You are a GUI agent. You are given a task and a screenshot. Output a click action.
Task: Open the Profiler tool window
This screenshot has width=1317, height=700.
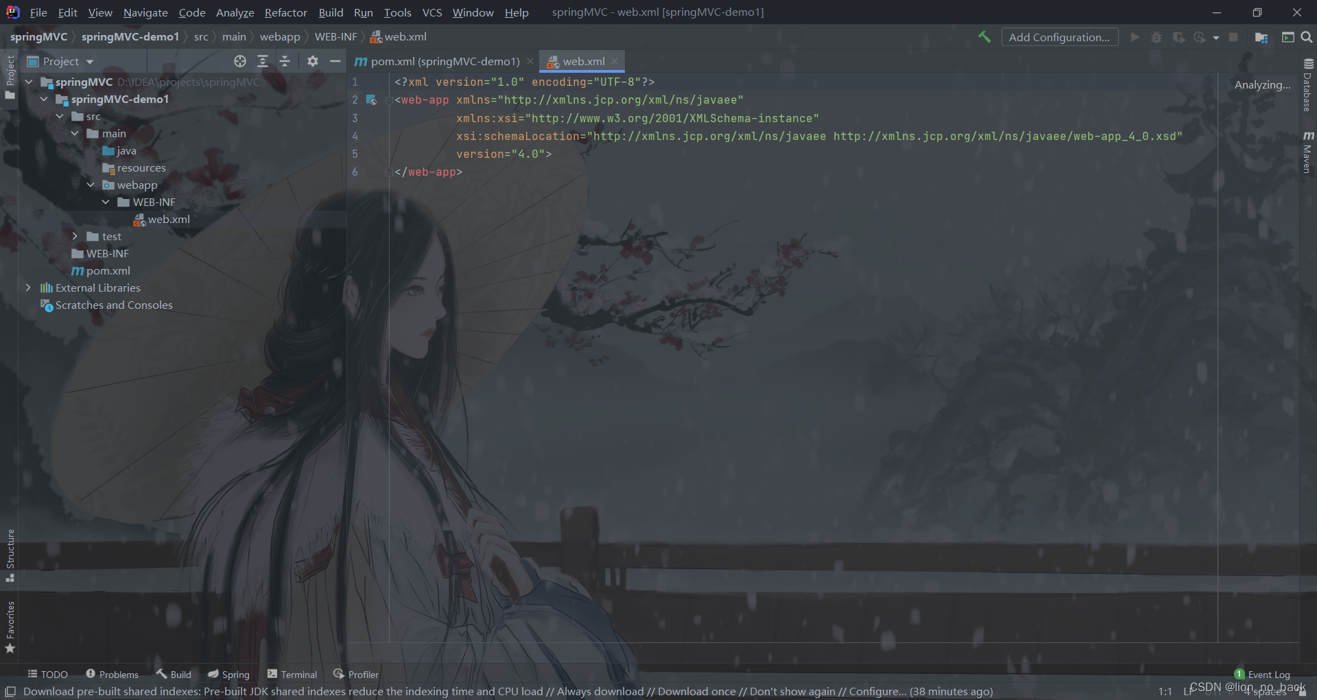[x=356, y=675]
